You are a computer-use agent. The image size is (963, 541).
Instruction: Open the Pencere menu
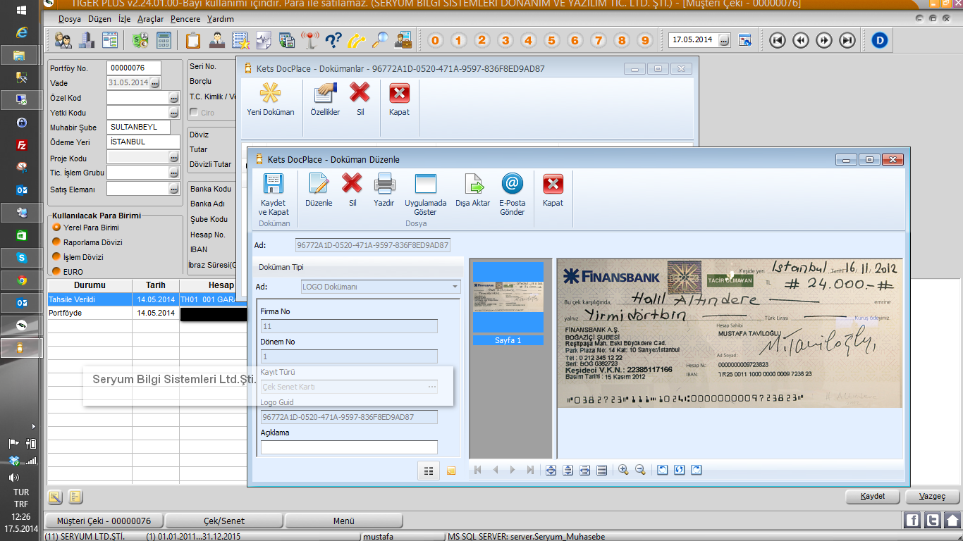click(185, 19)
